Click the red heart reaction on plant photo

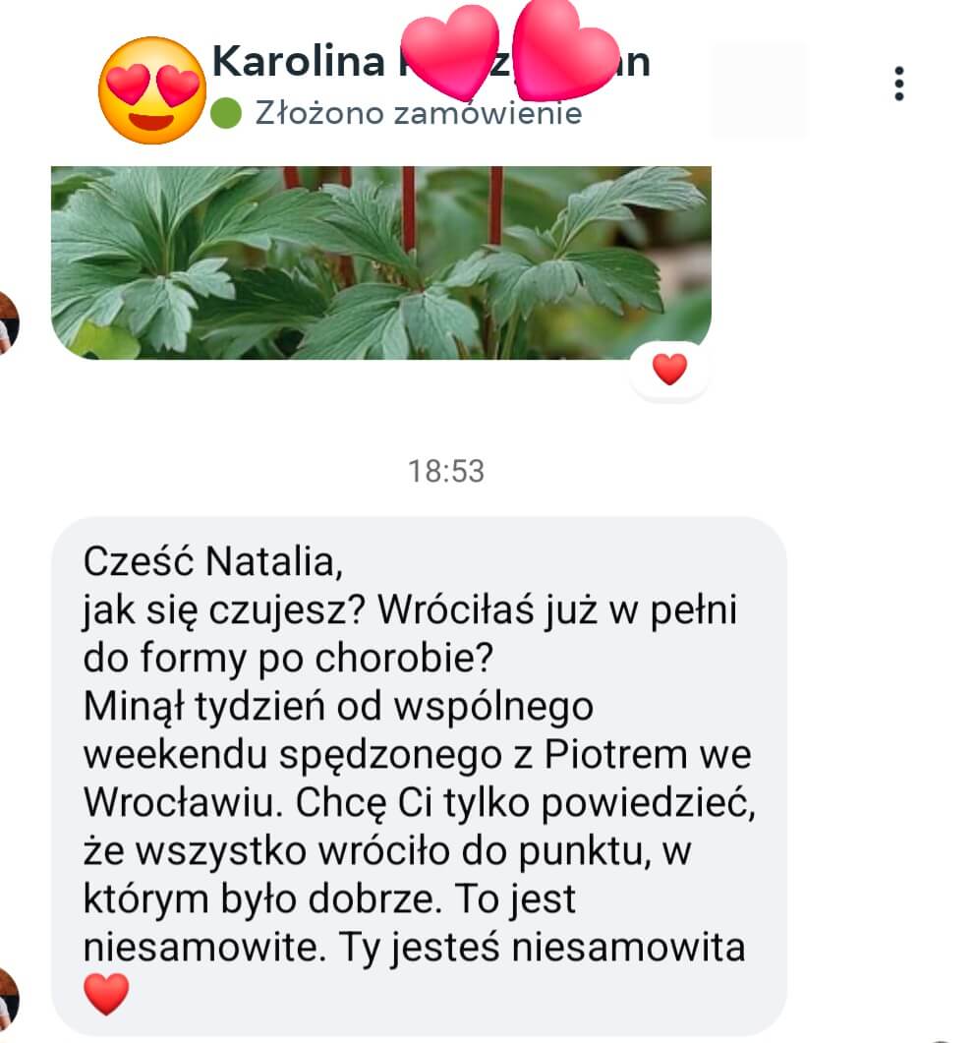click(669, 370)
